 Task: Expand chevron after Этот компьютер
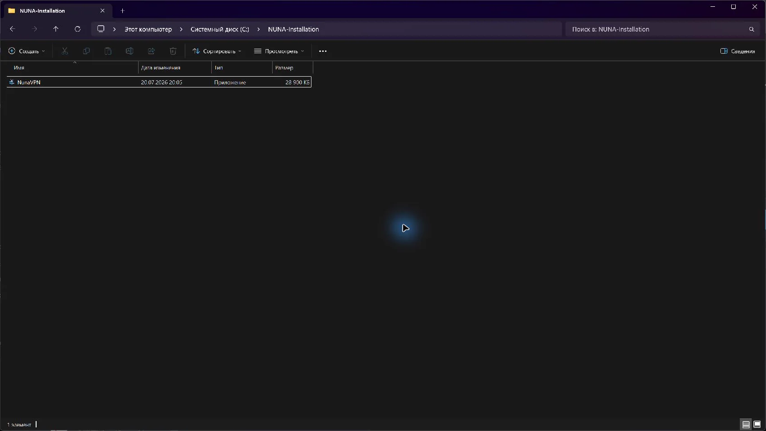pos(181,29)
